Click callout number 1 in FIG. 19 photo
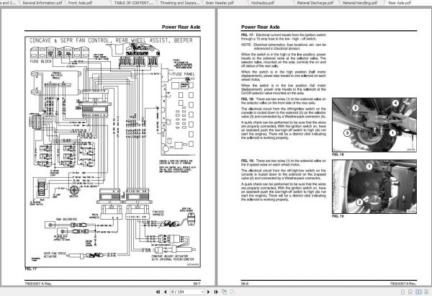This screenshot has width=432, height=296. pyautogui.click(x=369, y=166)
